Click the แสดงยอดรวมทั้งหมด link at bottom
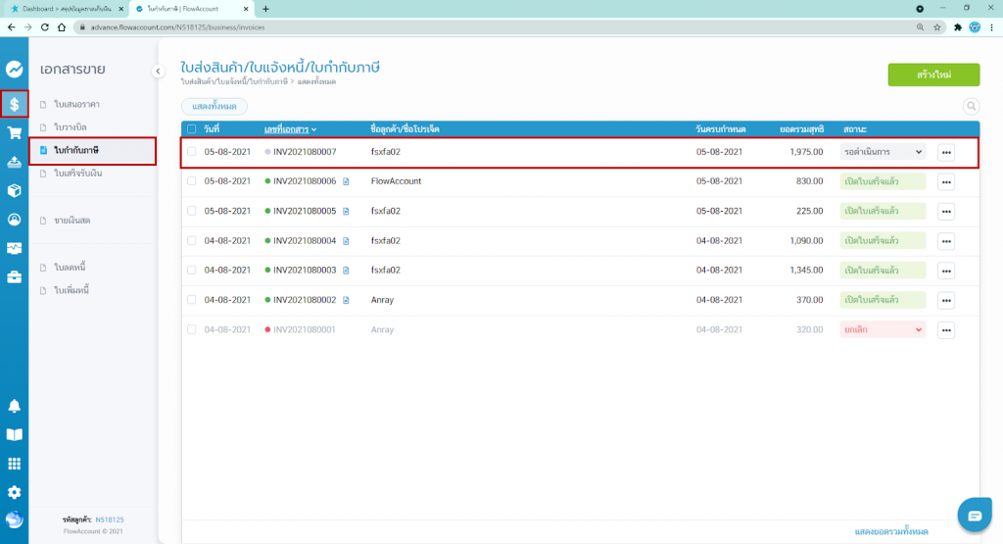 click(x=890, y=530)
